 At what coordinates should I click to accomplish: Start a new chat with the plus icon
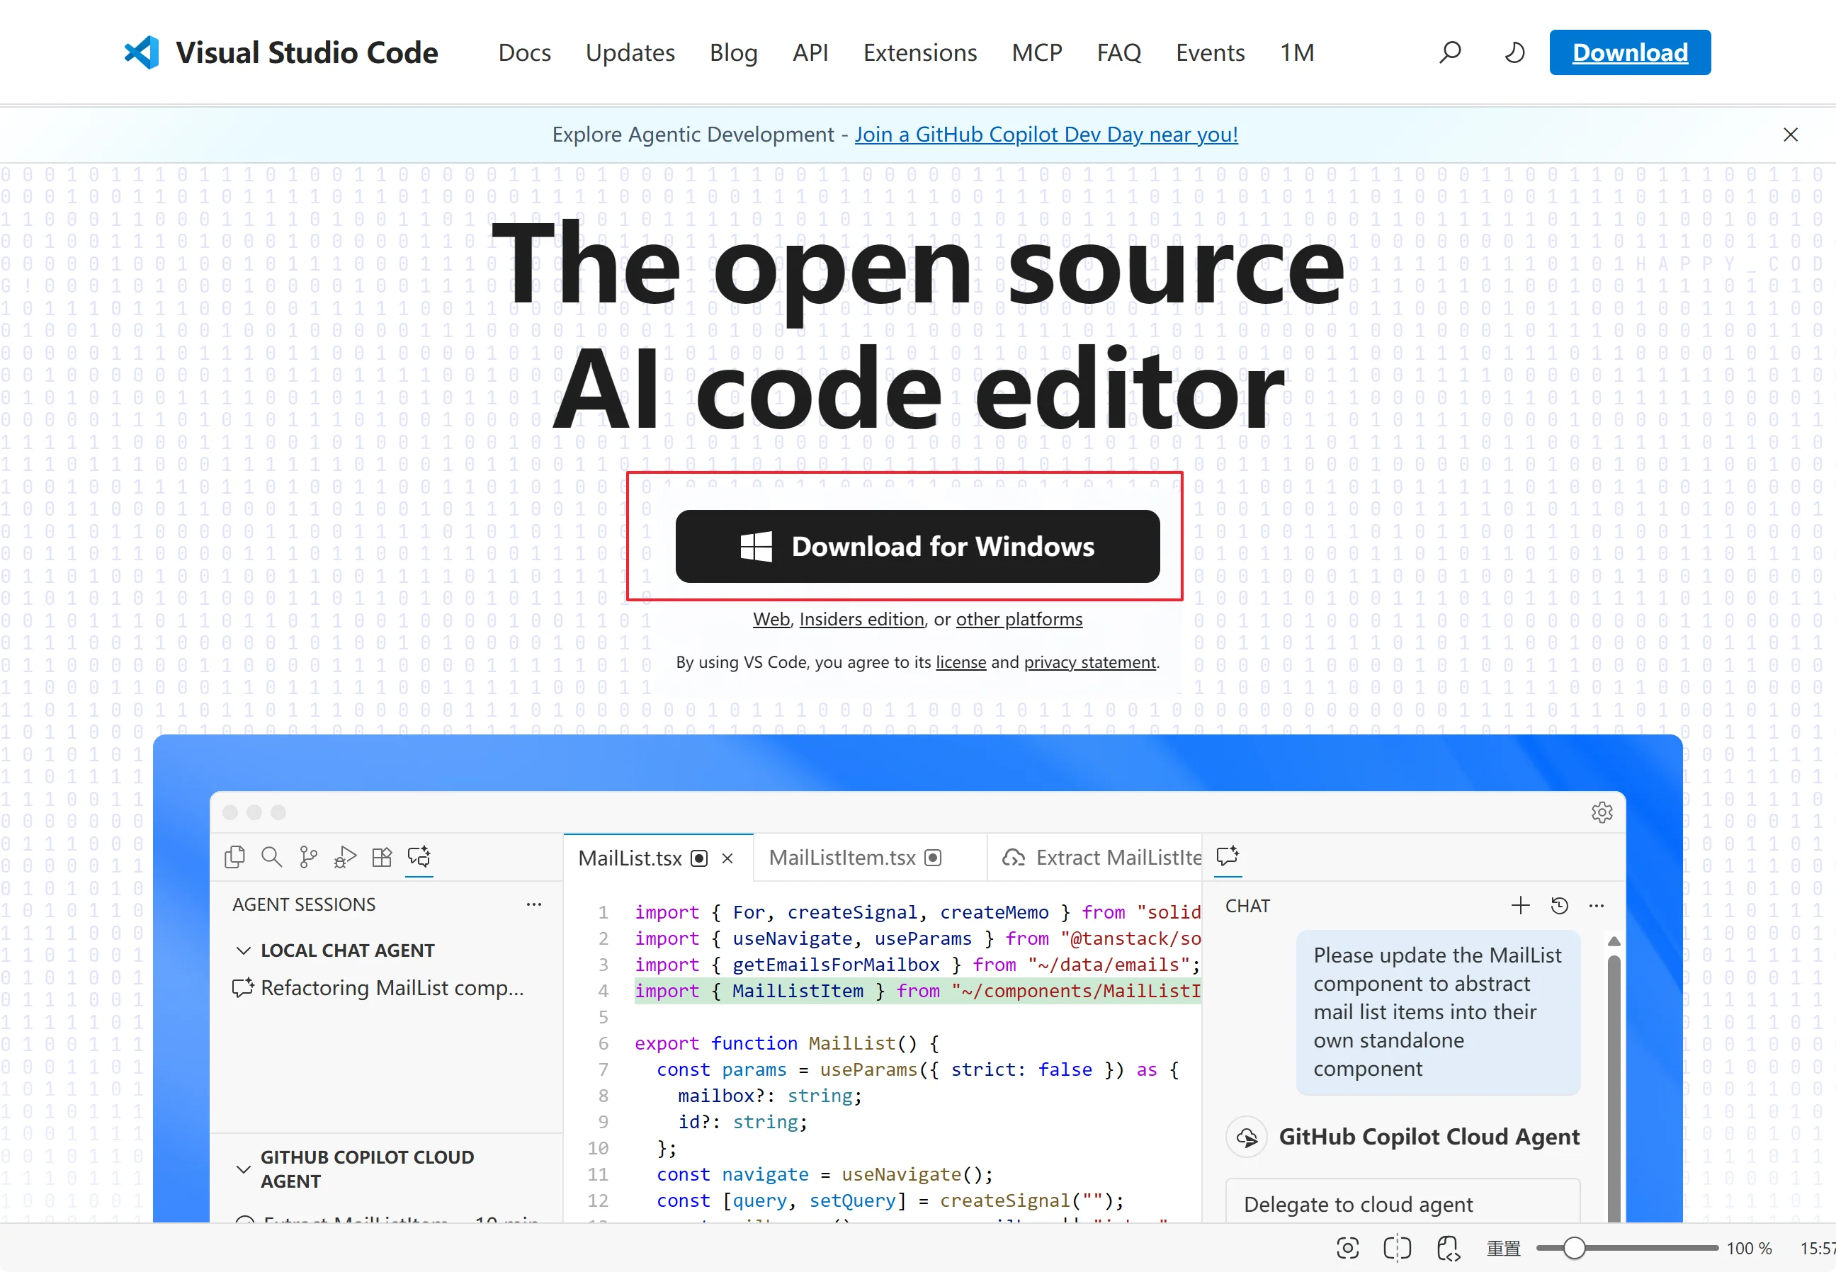1520,905
